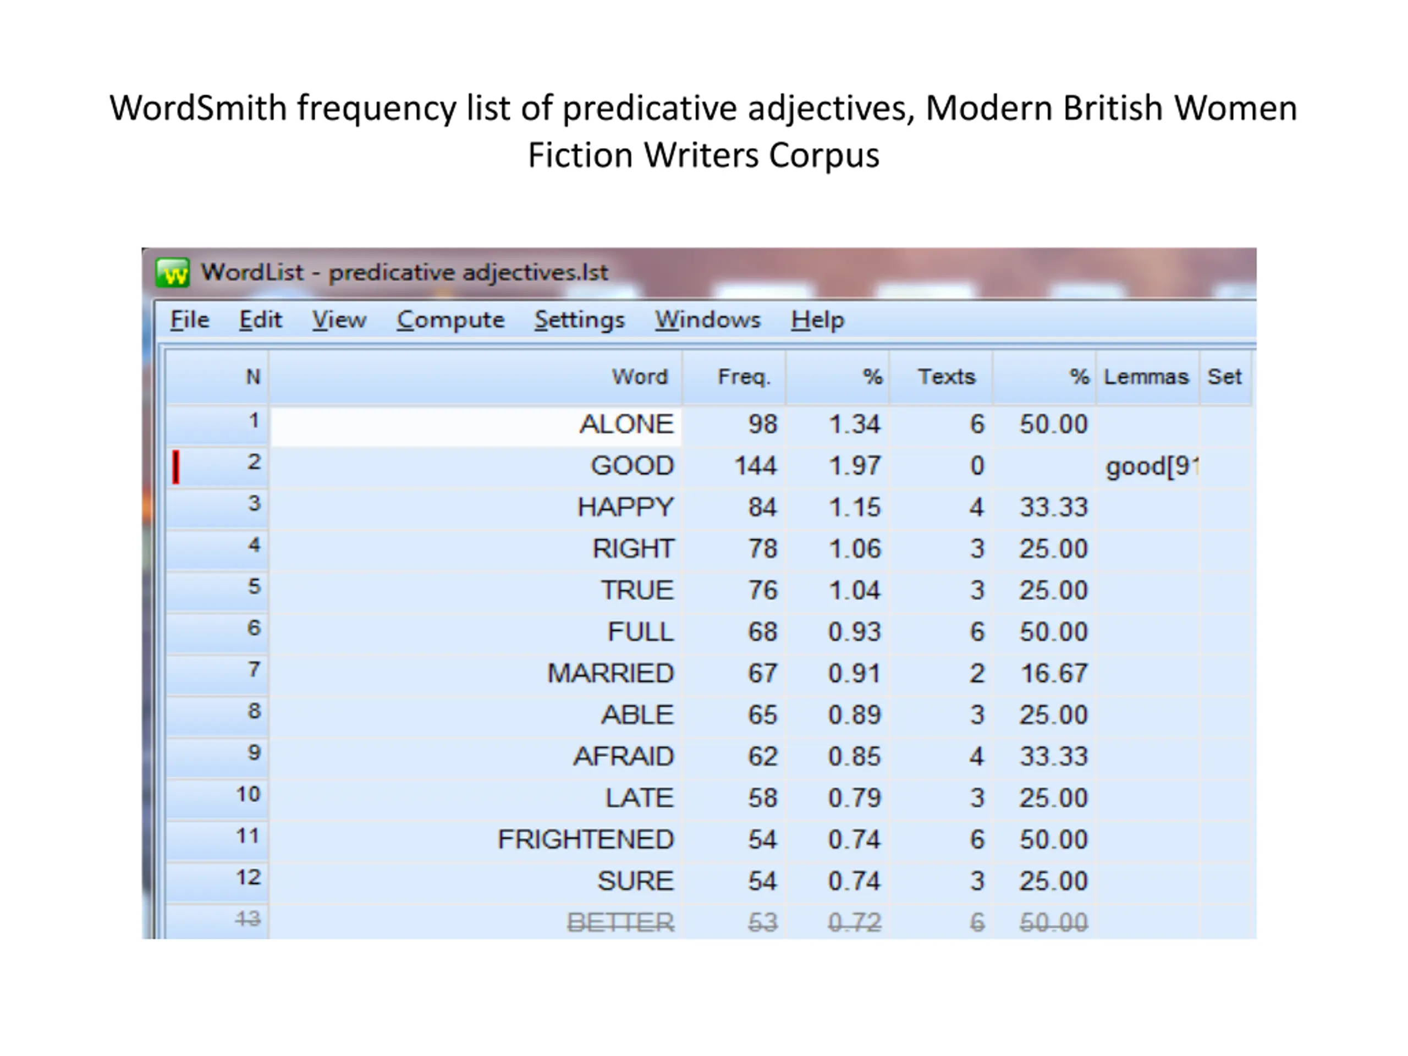The image size is (1408, 1056).
Task: Select the word ALONE
Action: pyautogui.click(x=626, y=425)
